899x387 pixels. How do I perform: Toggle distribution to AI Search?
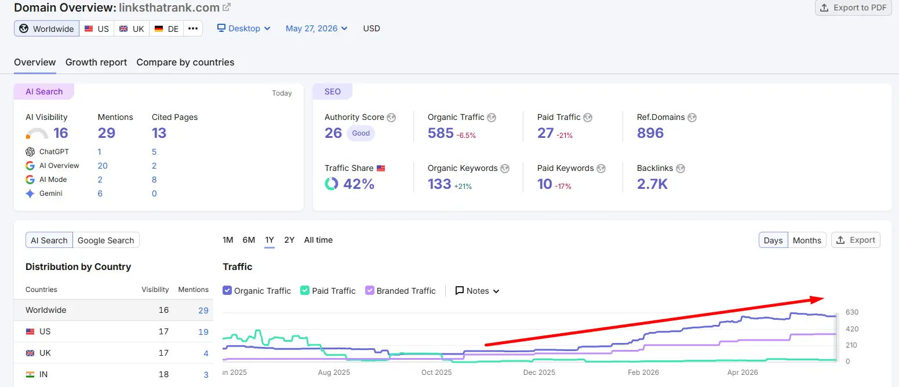coord(49,240)
